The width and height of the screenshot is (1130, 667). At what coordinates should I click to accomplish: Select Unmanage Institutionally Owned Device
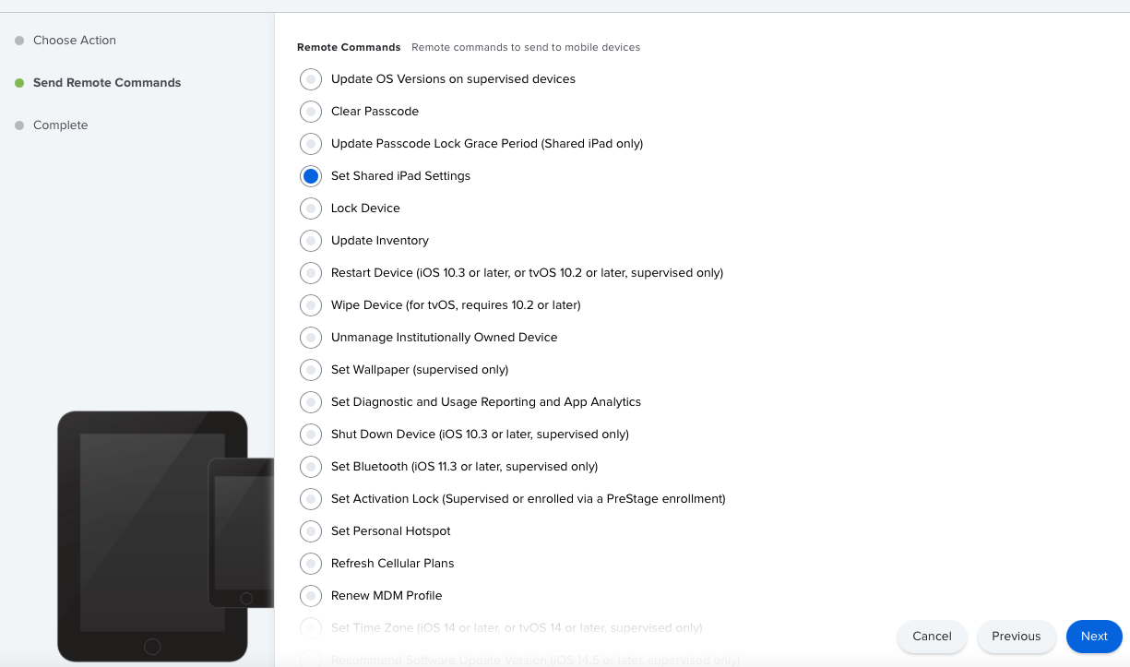[x=311, y=337]
